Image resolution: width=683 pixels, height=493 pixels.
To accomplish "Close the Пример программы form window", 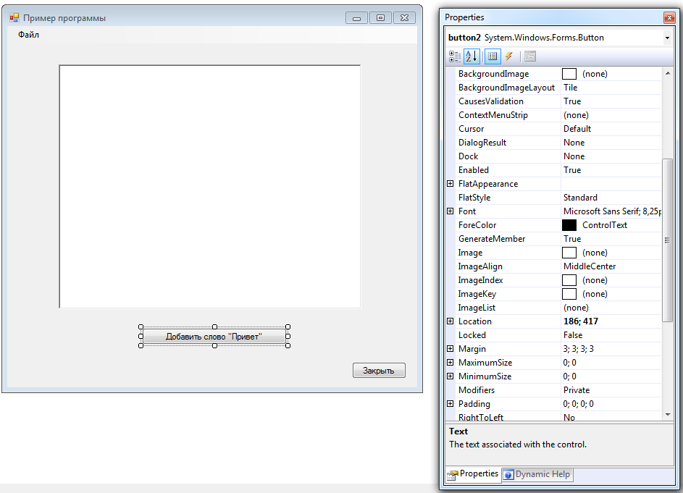I will coord(404,18).
